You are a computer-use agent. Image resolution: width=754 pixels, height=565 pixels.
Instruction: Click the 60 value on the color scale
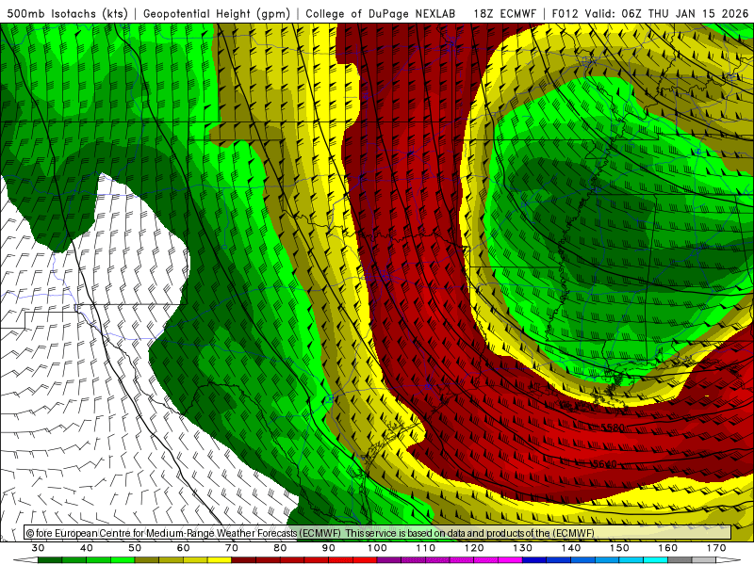point(183,548)
